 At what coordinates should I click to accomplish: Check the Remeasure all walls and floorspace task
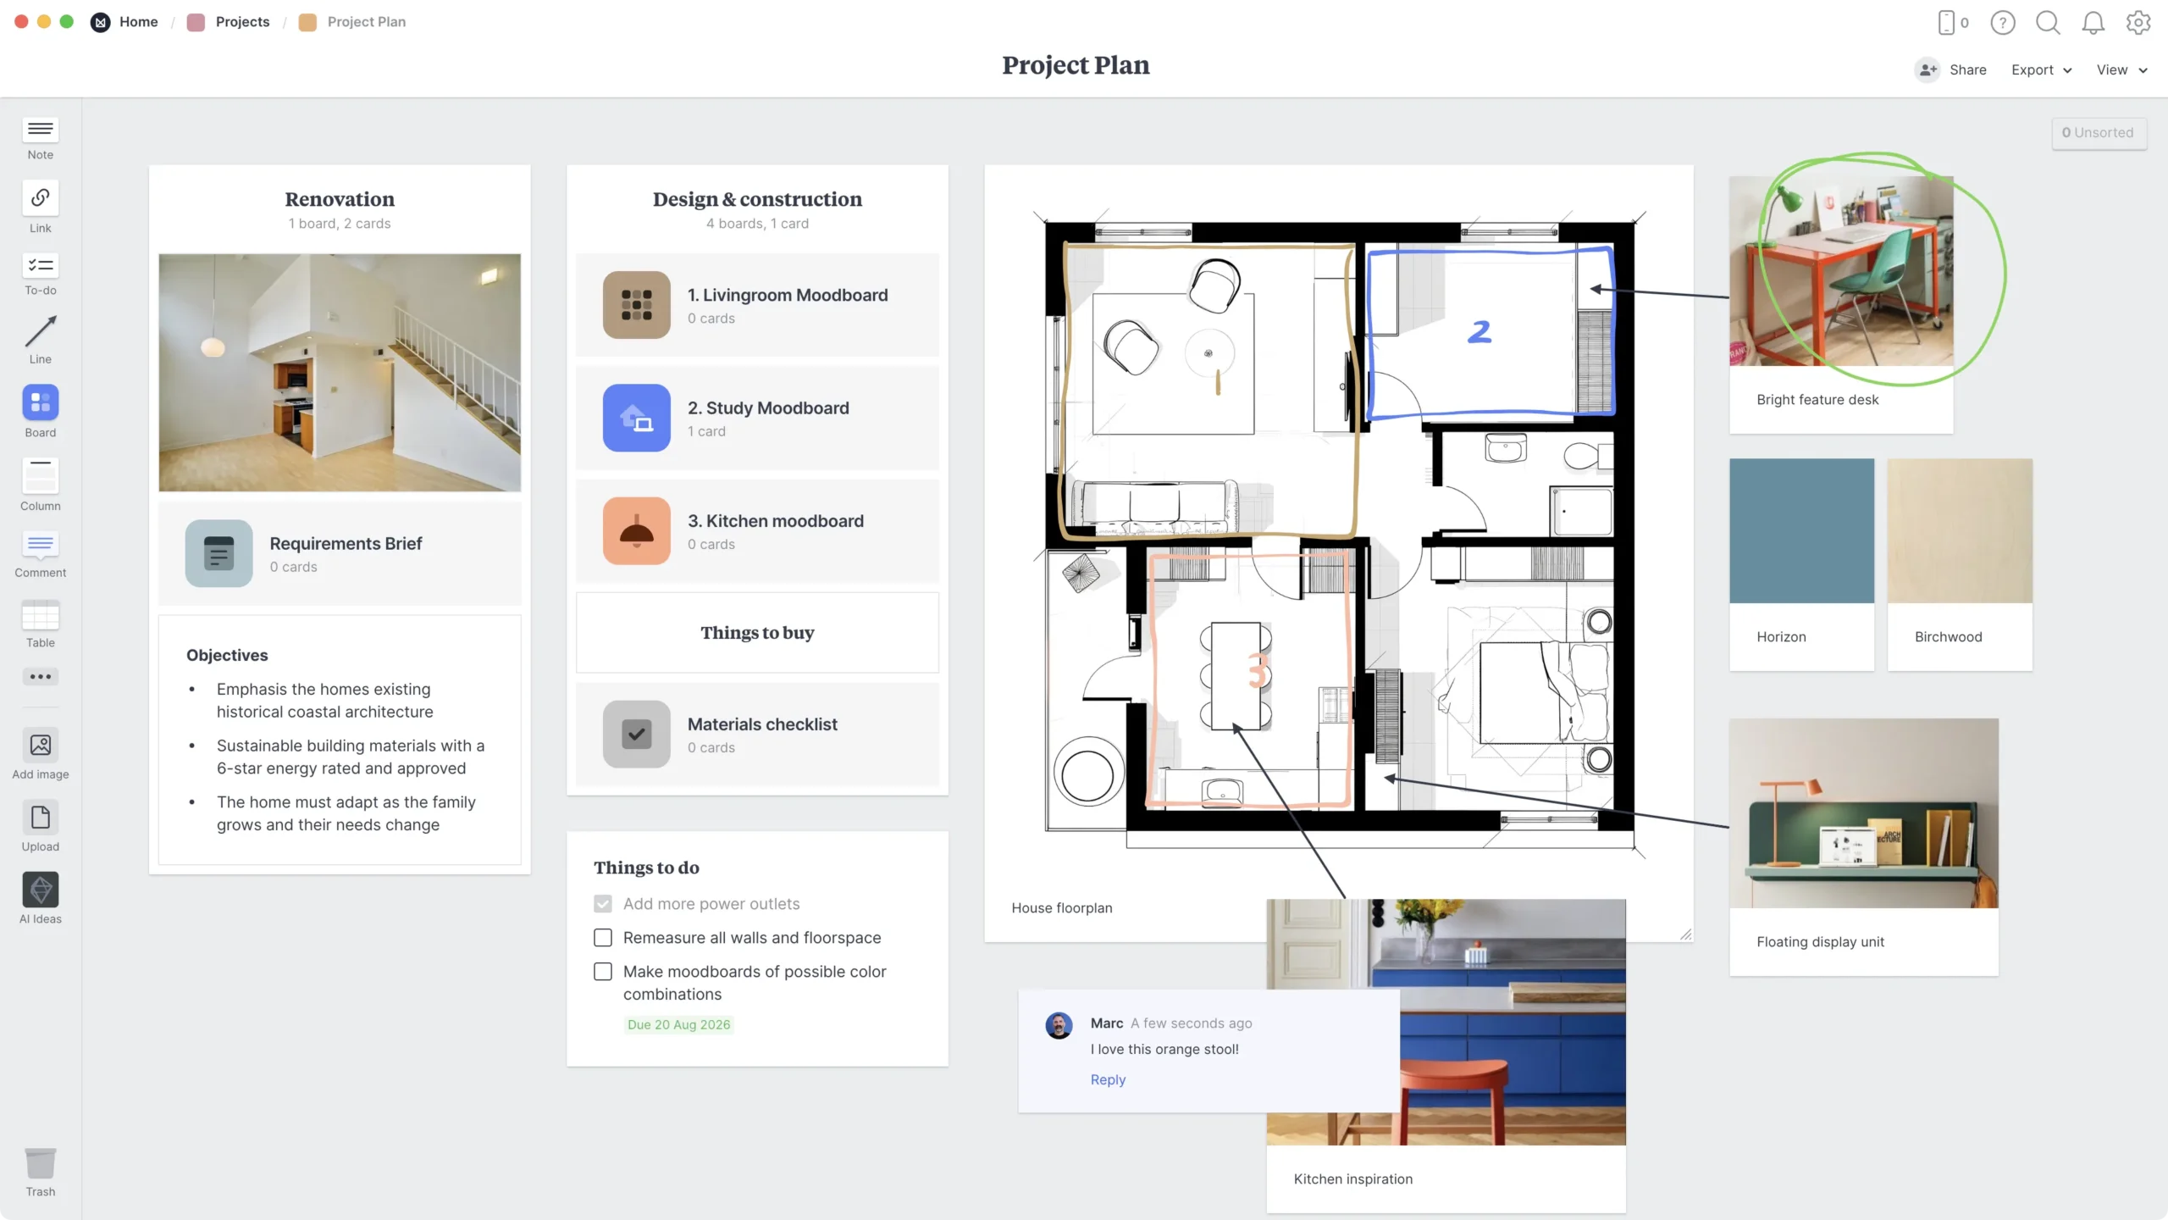click(x=602, y=937)
